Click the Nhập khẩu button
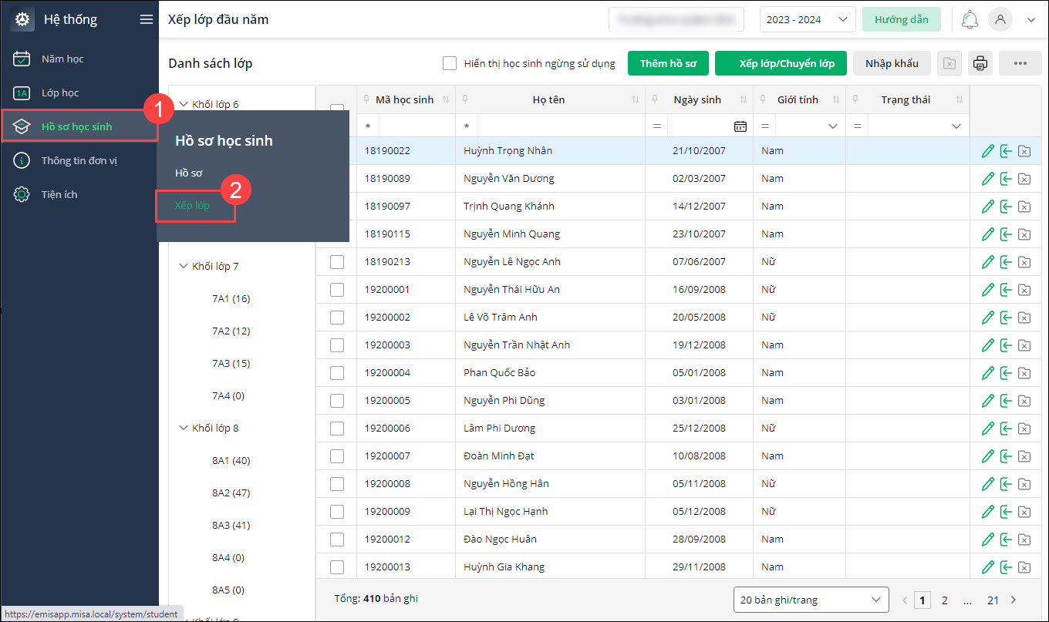Image resolution: width=1049 pixels, height=622 pixels. [x=892, y=63]
